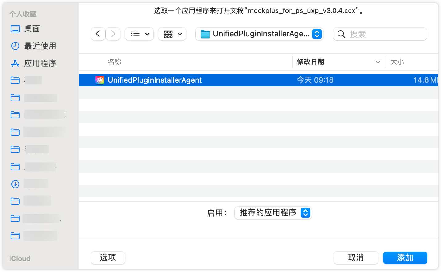This screenshot has width=441, height=272.
Task: Click the downloads arrow icon in sidebar
Action: (15, 184)
